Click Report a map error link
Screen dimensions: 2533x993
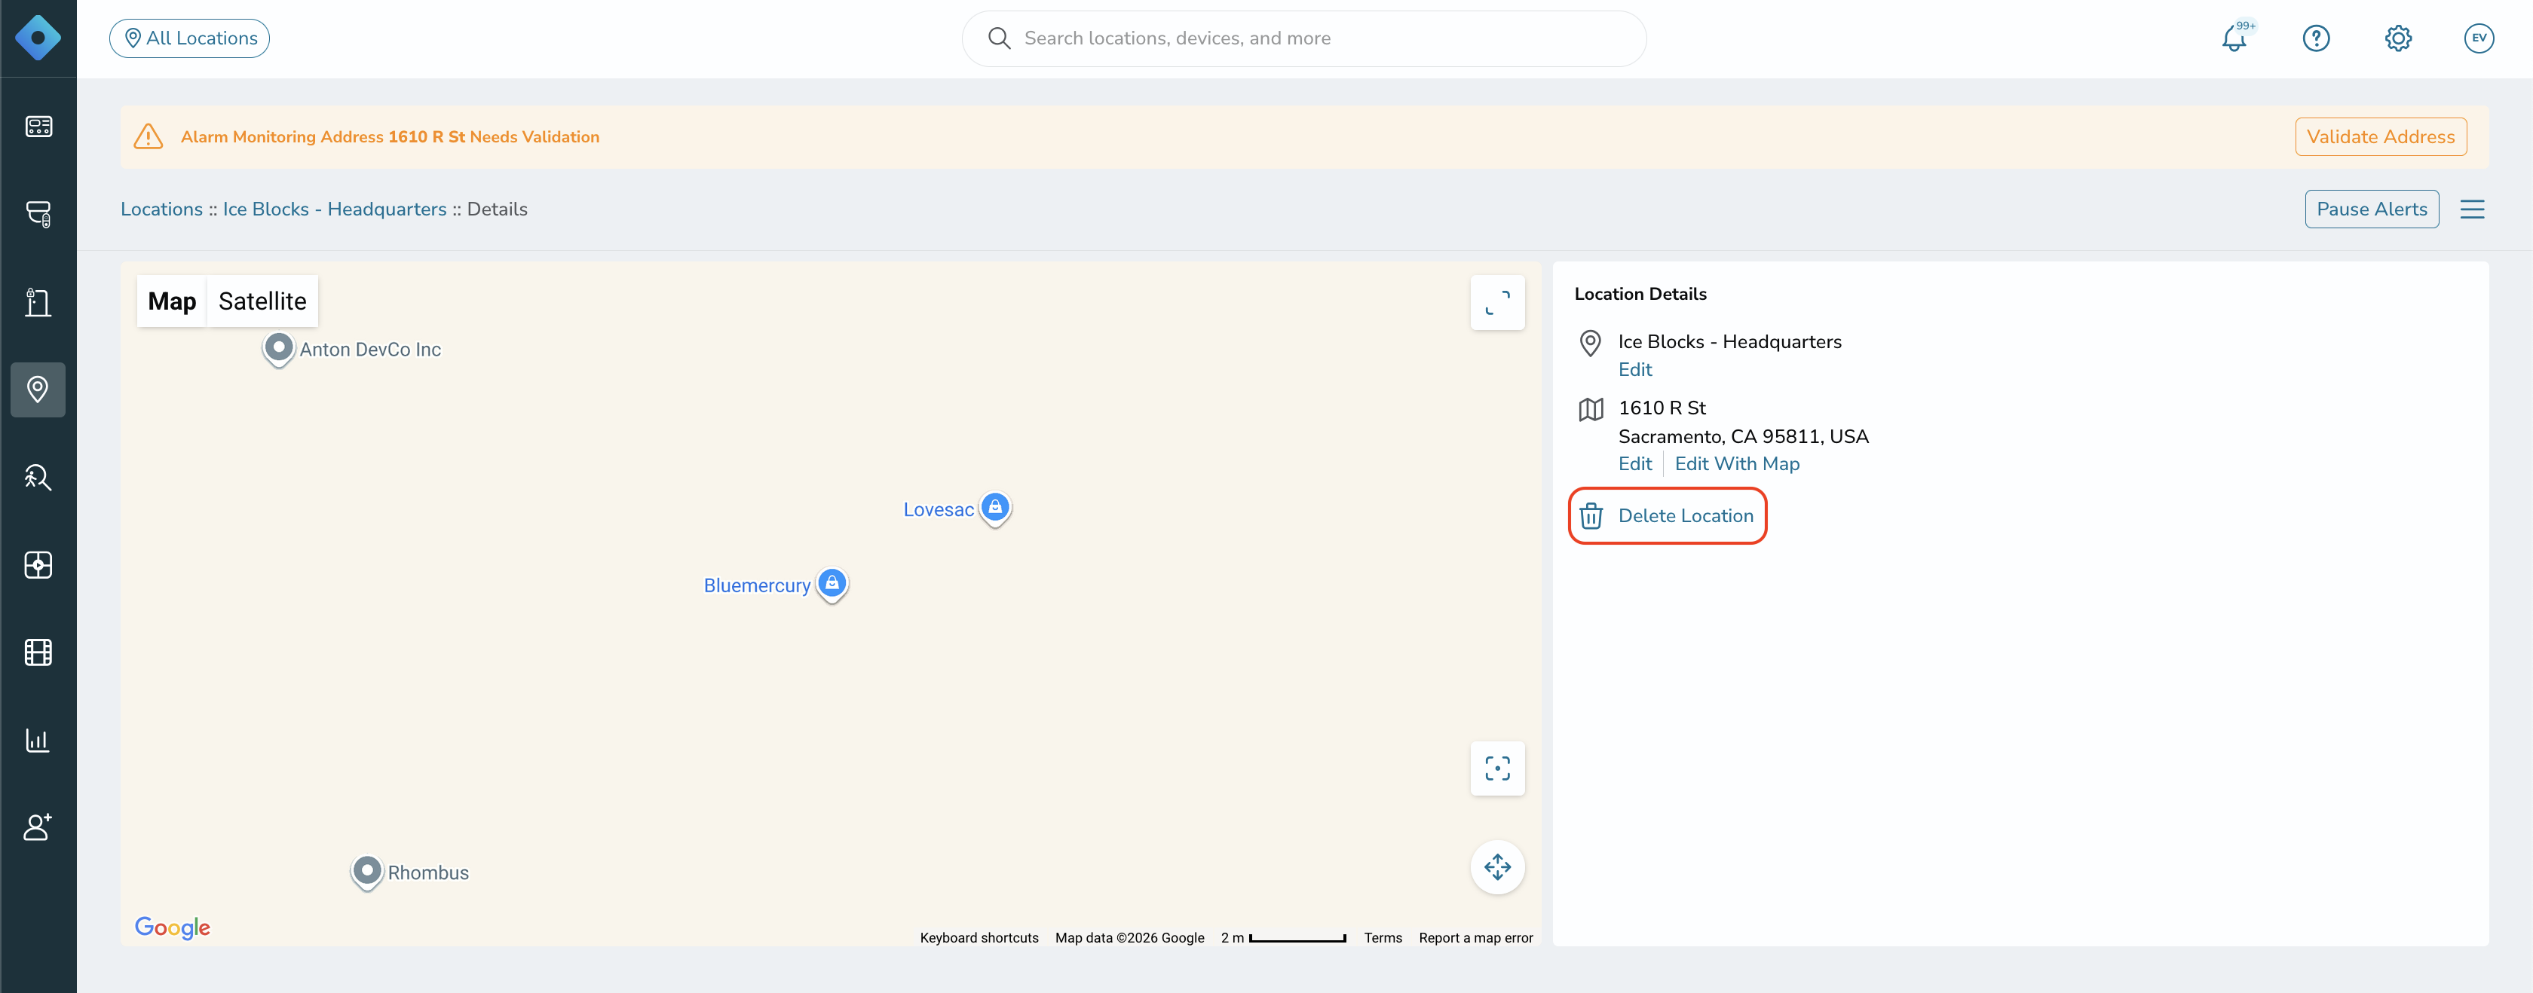[x=1476, y=938]
